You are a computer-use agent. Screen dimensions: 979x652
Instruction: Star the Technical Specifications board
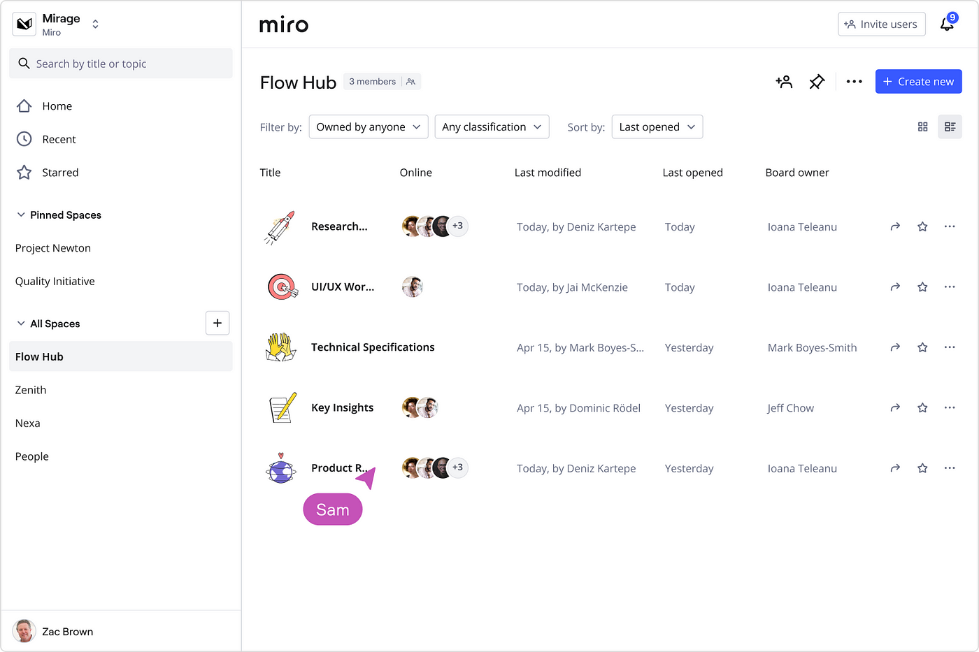point(922,347)
